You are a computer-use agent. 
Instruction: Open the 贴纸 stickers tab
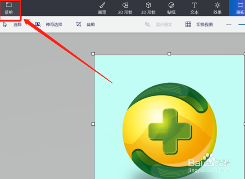(171, 8)
